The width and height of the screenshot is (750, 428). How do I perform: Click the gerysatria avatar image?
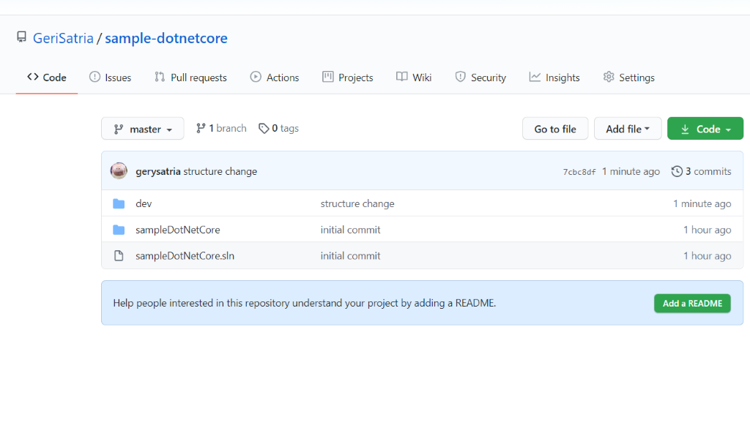tap(119, 171)
